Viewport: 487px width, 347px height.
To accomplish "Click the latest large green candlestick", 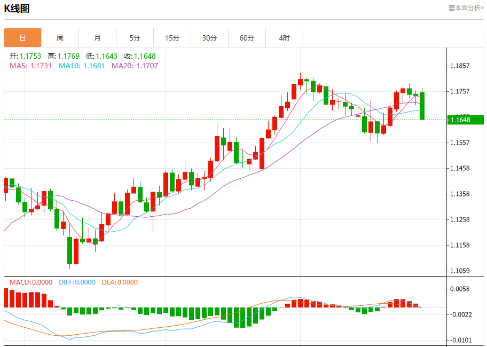I will (x=422, y=106).
